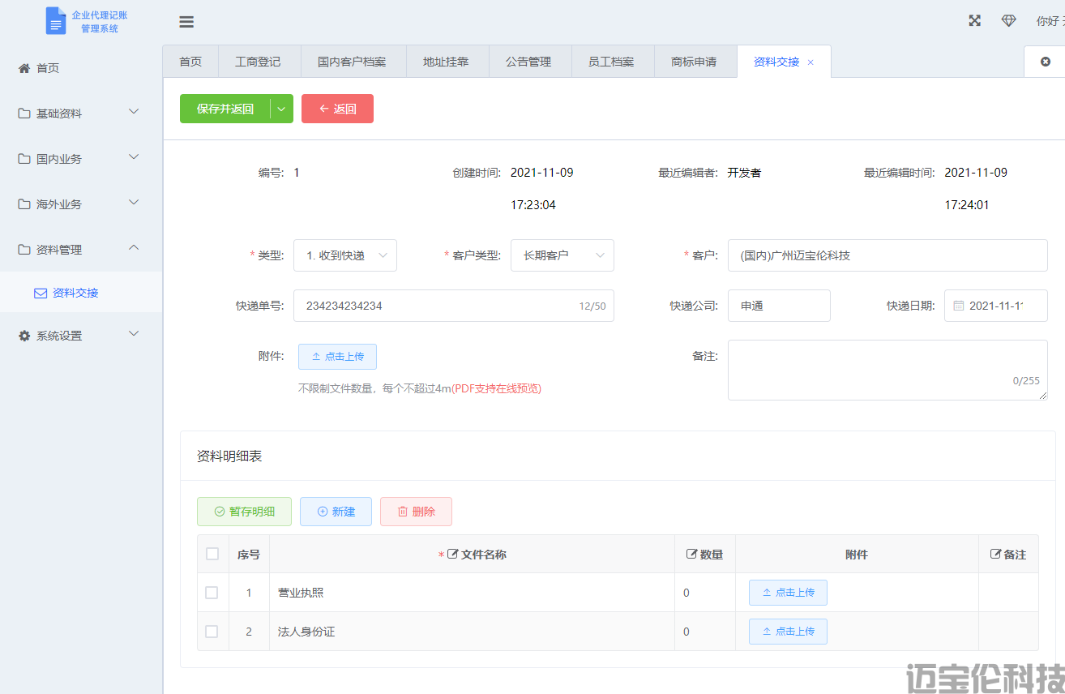The height and width of the screenshot is (694, 1065).
Task: Click the folder icon beside 海外业务
Action: (24, 204)
